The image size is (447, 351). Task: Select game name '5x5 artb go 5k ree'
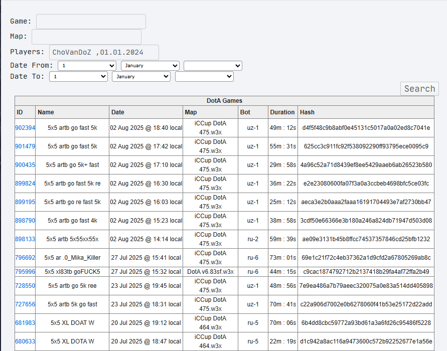click(x=72, y=285)
